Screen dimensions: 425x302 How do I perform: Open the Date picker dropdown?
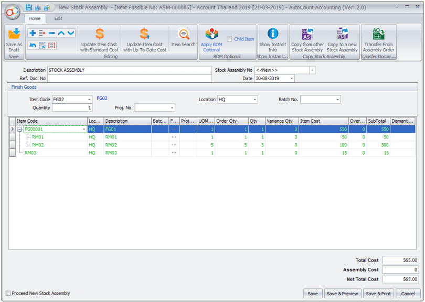pyautogui.click(x=292, y=79)
